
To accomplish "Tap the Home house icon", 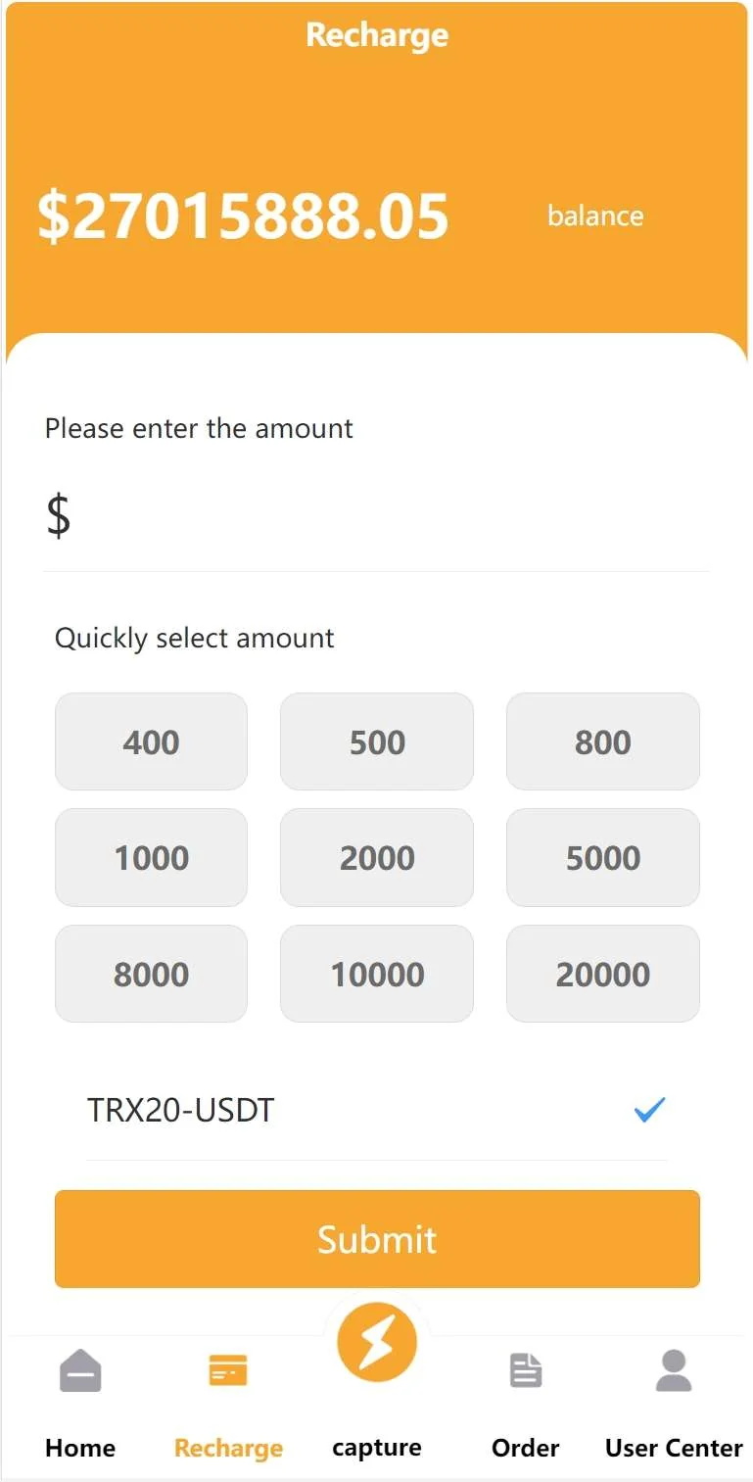I will click(80, 1370).
